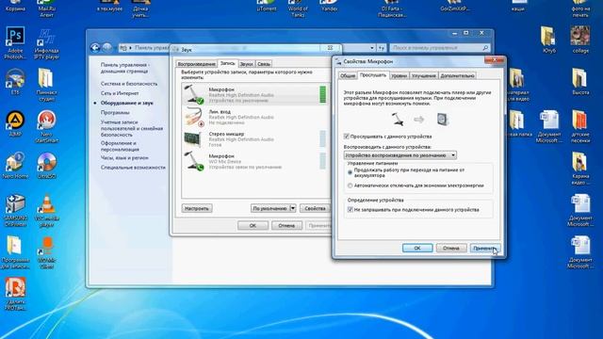Switch to the Запись tab in Sound
This screenshot has height=339, width=603.
pyautogui.click(x=228, y=63)
